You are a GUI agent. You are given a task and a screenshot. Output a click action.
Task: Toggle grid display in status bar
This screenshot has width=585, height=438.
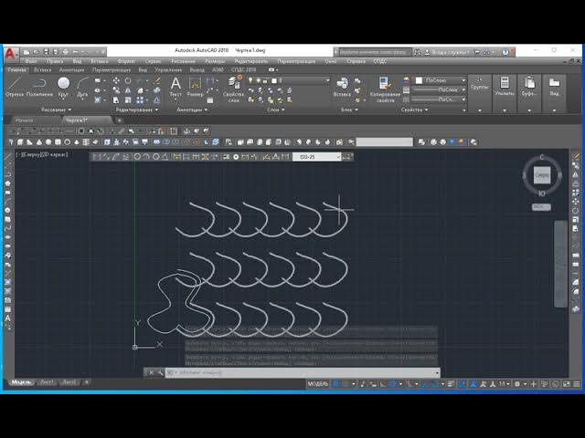[335, 383]
